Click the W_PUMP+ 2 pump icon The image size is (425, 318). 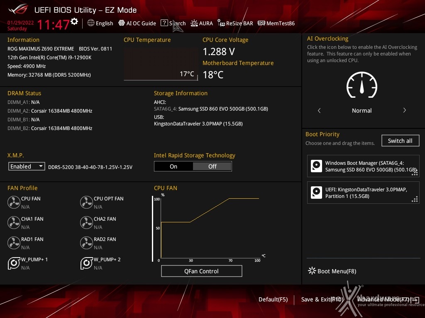86,263
